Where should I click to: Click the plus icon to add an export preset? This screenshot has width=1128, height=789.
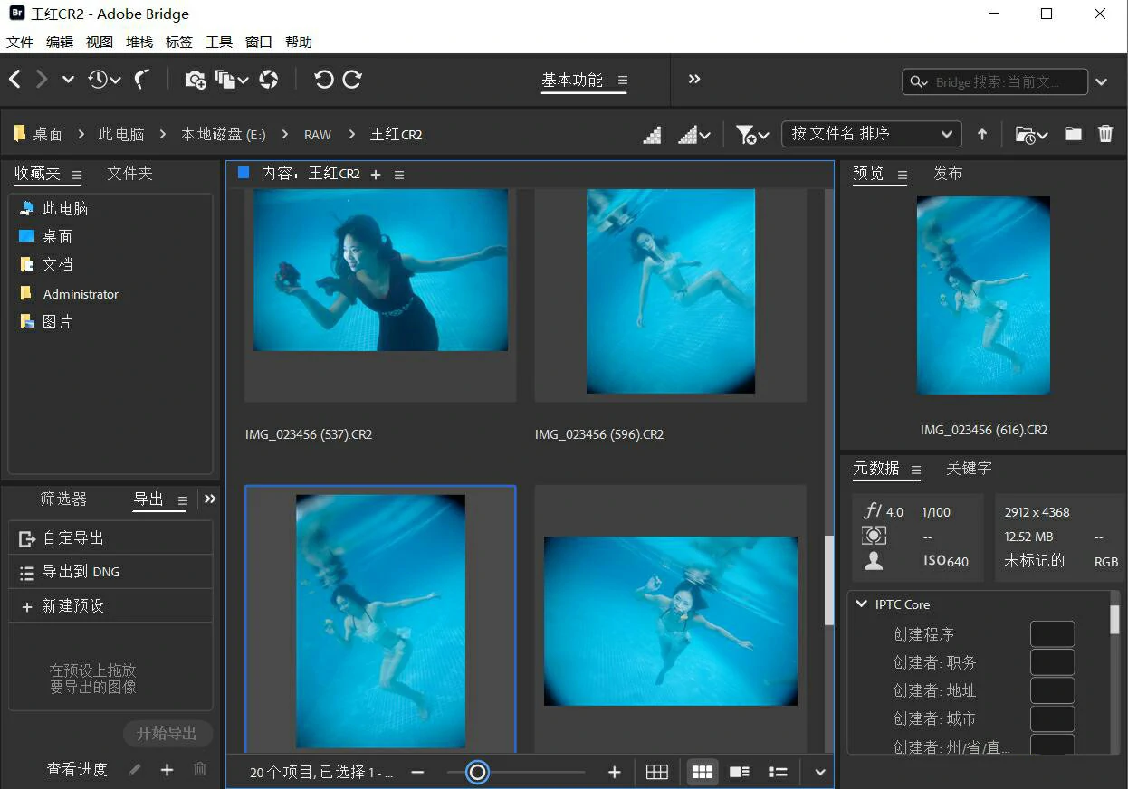(x=167, y=769)
